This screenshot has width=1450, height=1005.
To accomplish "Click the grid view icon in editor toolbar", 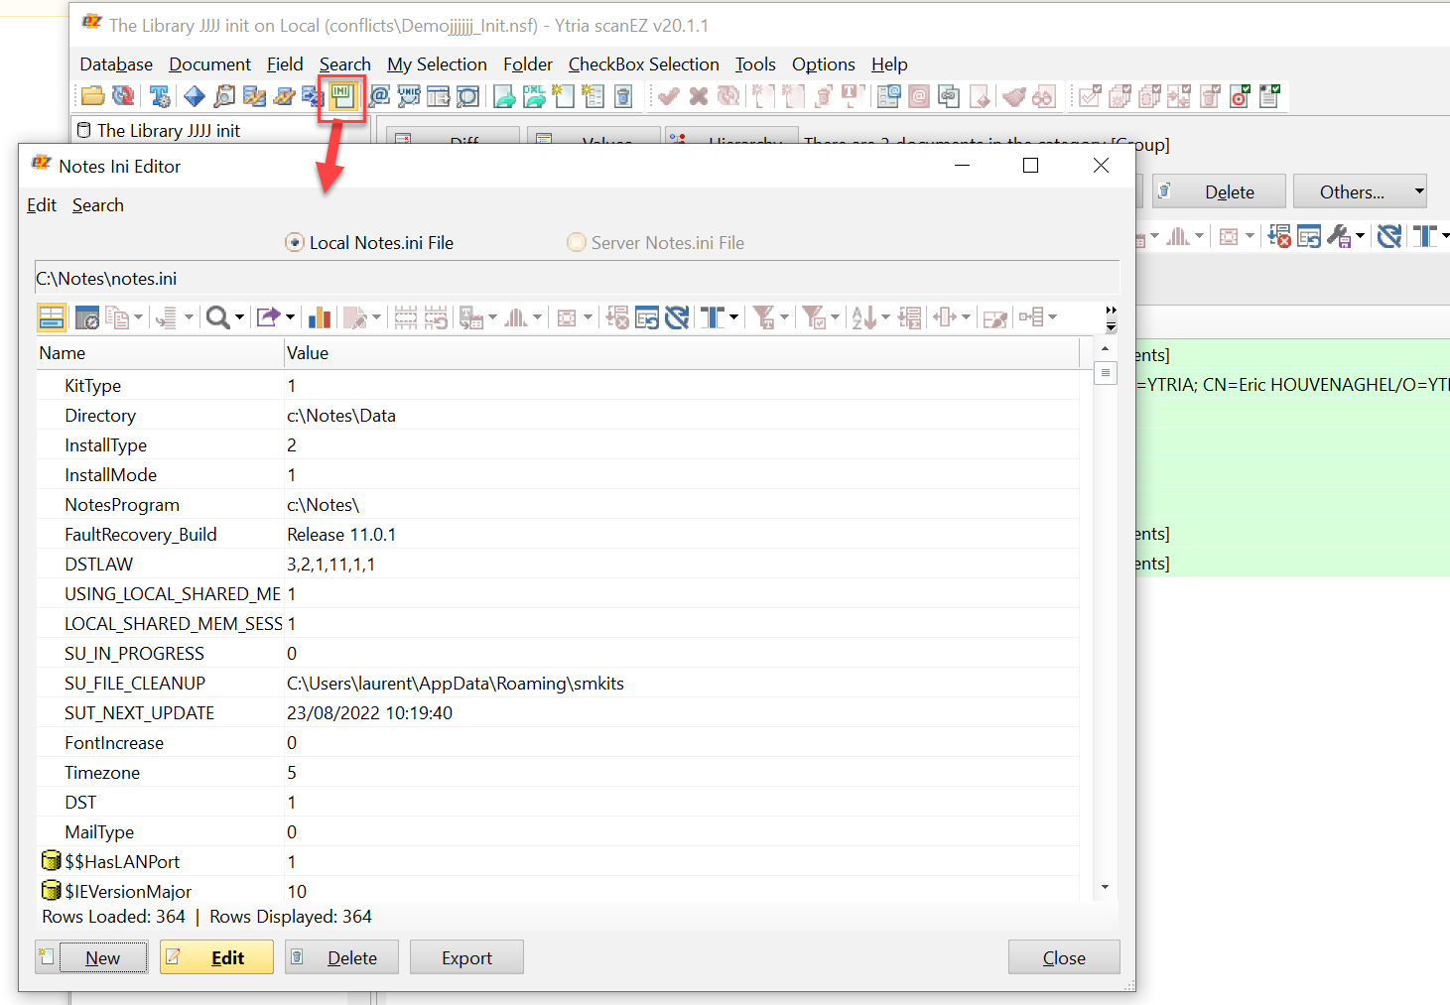I will pos(52,317).
